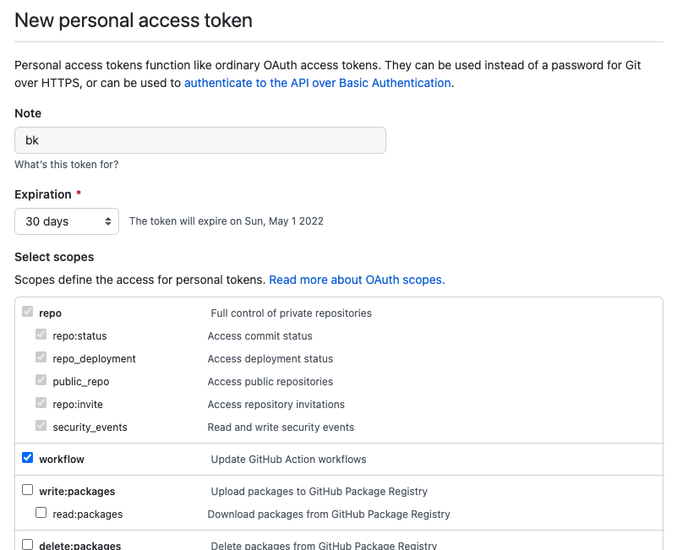Toggle the repo_deployment checkbox
The width and height of the screenshot is (688, 550).
point(41,357)
